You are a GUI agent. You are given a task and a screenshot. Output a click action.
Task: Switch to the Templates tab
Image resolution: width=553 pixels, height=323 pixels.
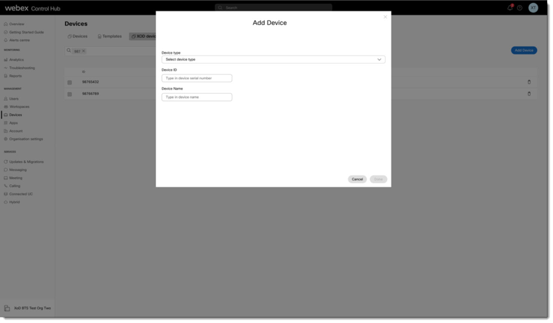pyautogui.click(x=110, y=36)
